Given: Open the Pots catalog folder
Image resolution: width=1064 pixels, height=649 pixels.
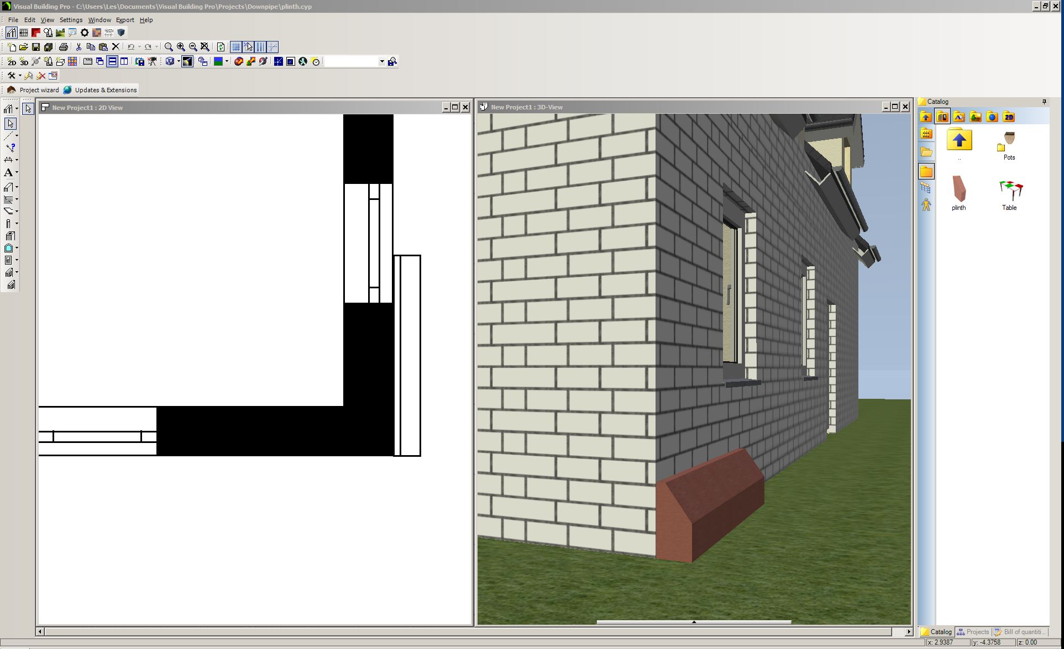Looking at the screenshot, I should pyautogui.click(x=1008, y=145).
